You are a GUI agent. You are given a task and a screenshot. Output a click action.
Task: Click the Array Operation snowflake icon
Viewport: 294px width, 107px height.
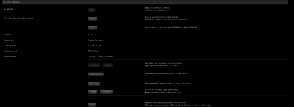4,2
